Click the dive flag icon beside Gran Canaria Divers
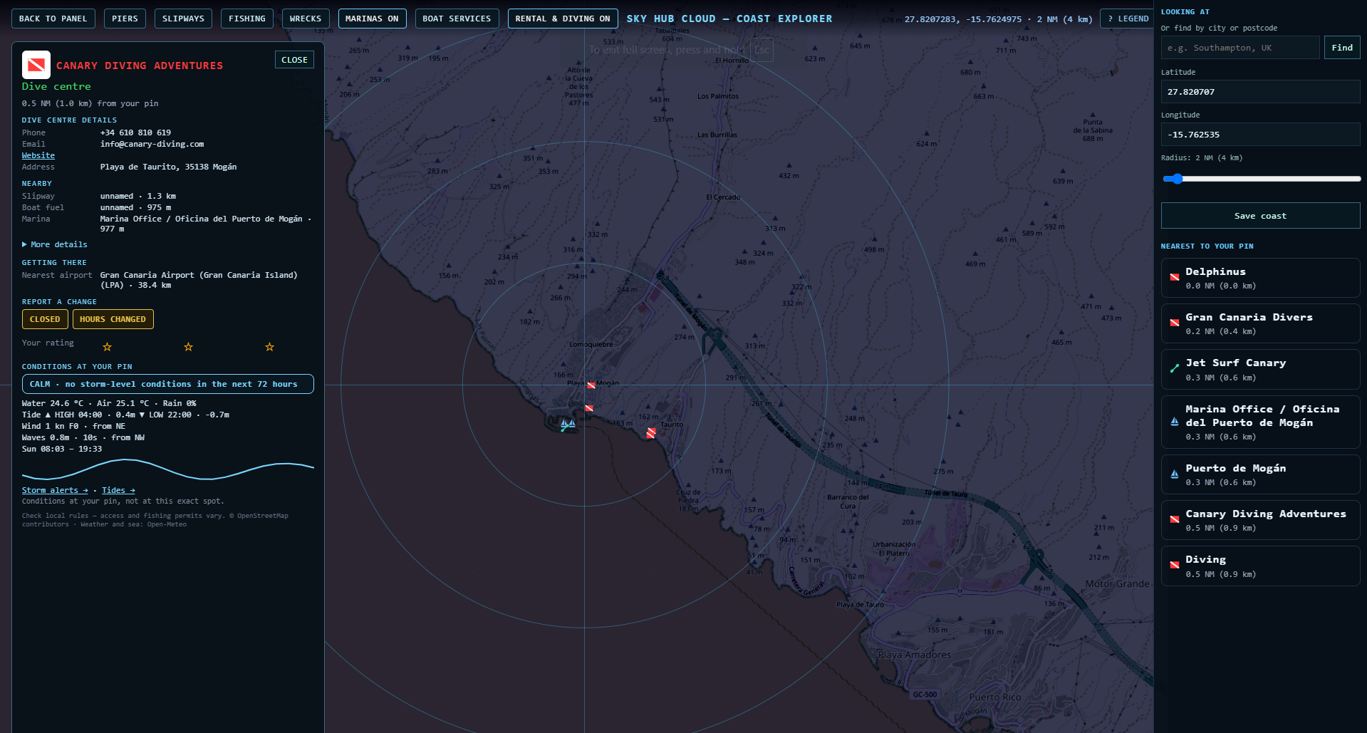This screenshot has width=1367, height=733. tap(1174, 323)
